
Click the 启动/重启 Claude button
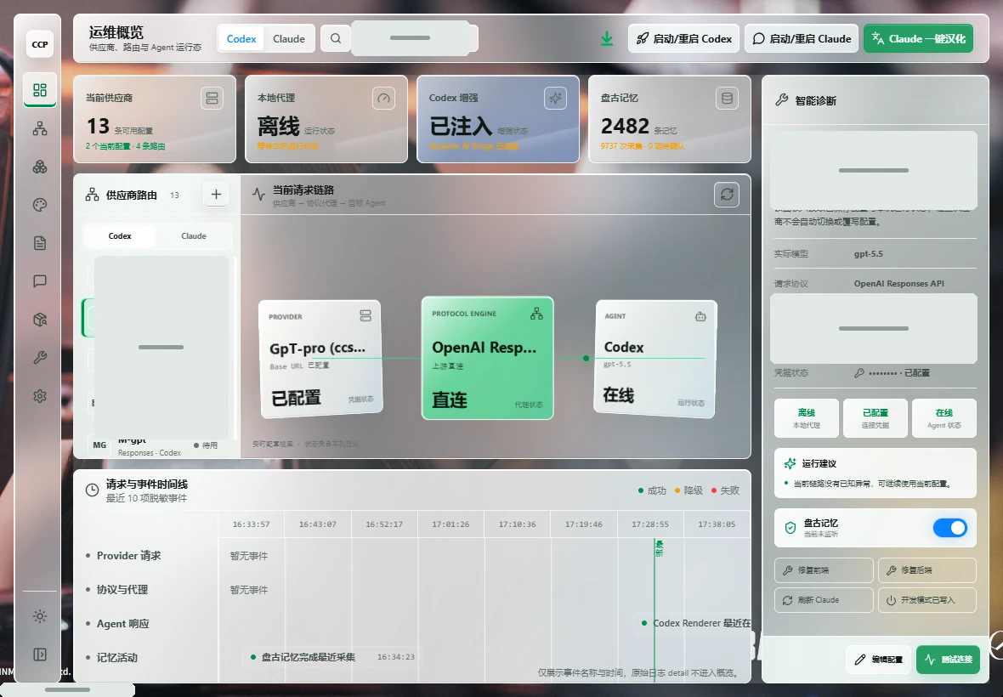coord(802,38)
